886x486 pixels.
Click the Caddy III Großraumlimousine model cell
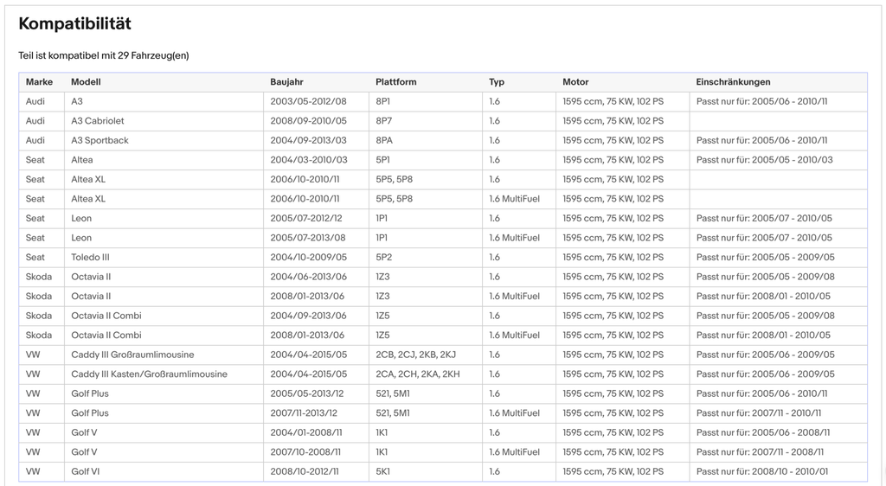(164, 355)
